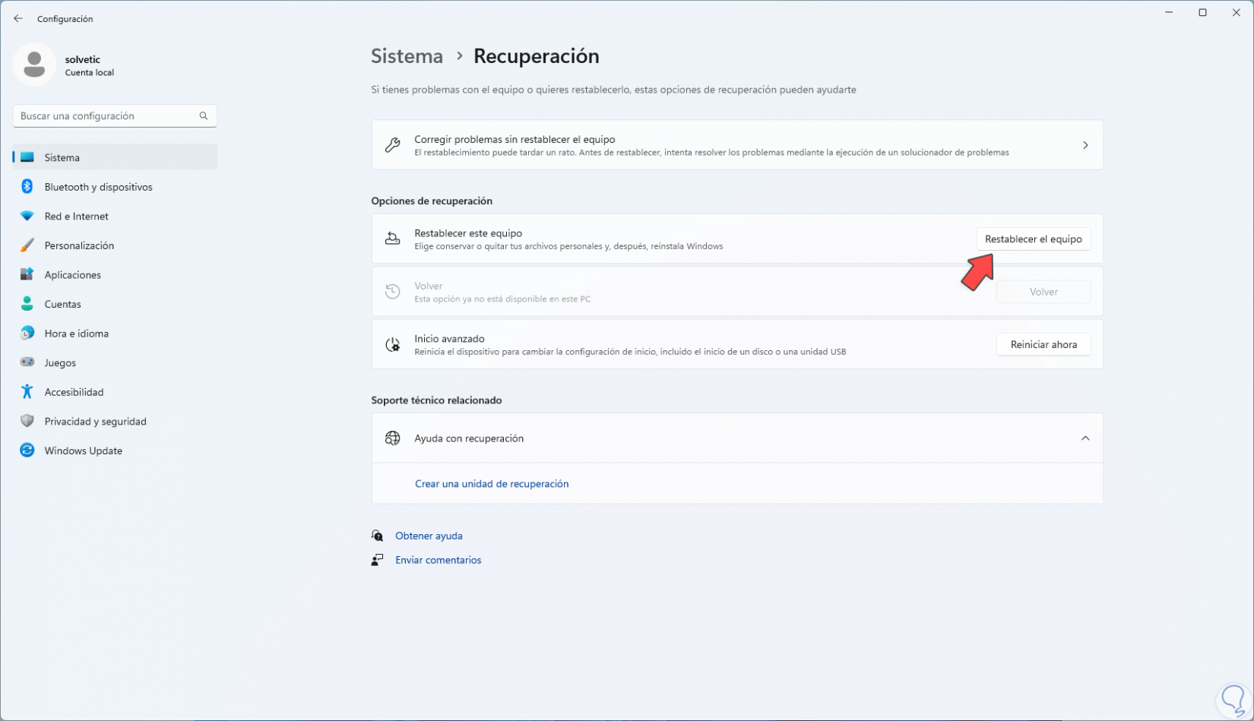Image resolution: width=1254 pixels, height=721 pixels.
Task: Click Cuenta local label
Action: click(x=90, y=73)
